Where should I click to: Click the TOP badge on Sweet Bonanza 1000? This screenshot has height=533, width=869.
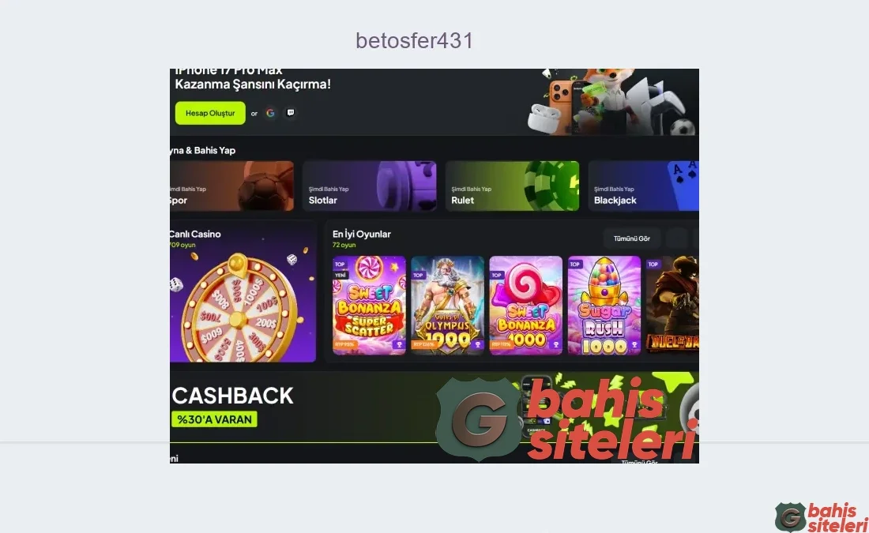pos(497,275)
